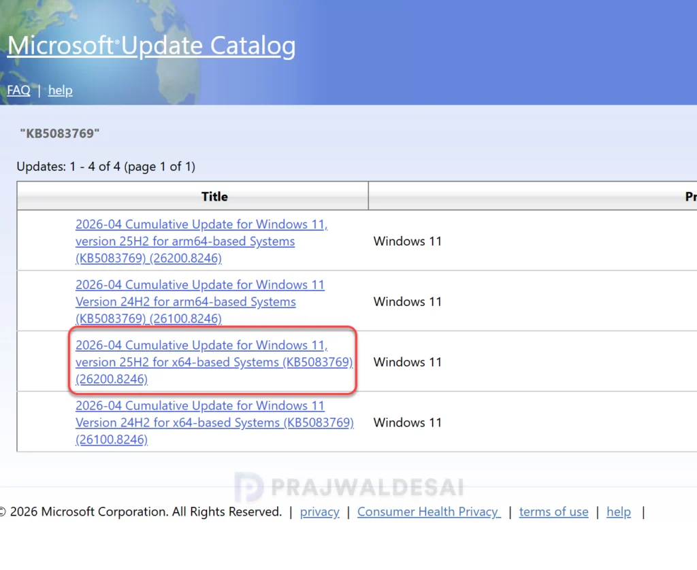
Task: Select Windows 11 cell in 24H2 arm64 row
Action: tap(408, 301)
